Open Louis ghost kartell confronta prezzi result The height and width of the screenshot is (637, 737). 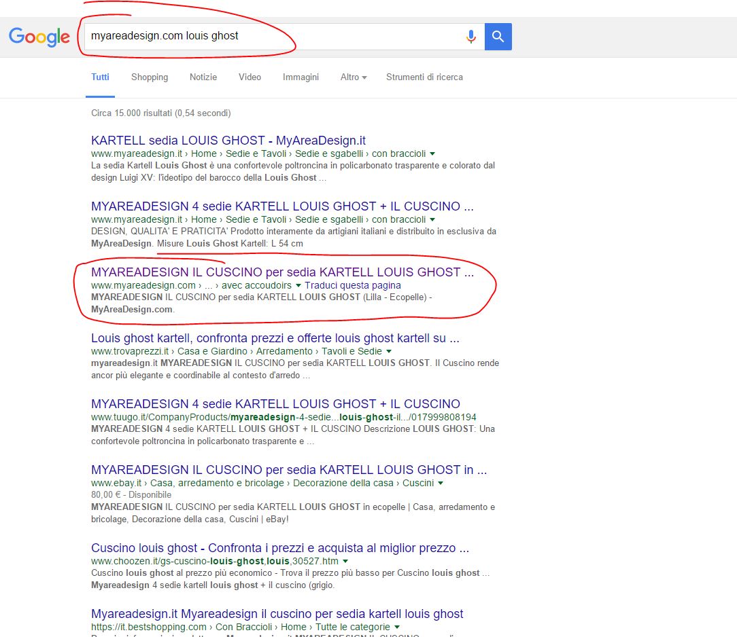(275, 338)
